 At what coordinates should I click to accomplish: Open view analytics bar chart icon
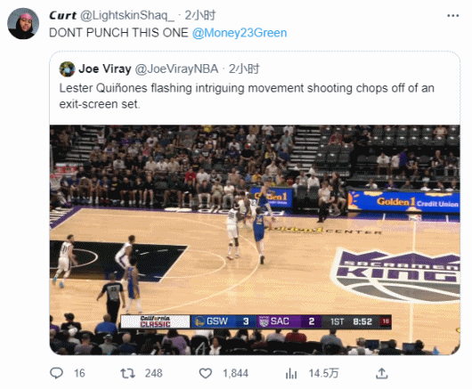point(291,374)
